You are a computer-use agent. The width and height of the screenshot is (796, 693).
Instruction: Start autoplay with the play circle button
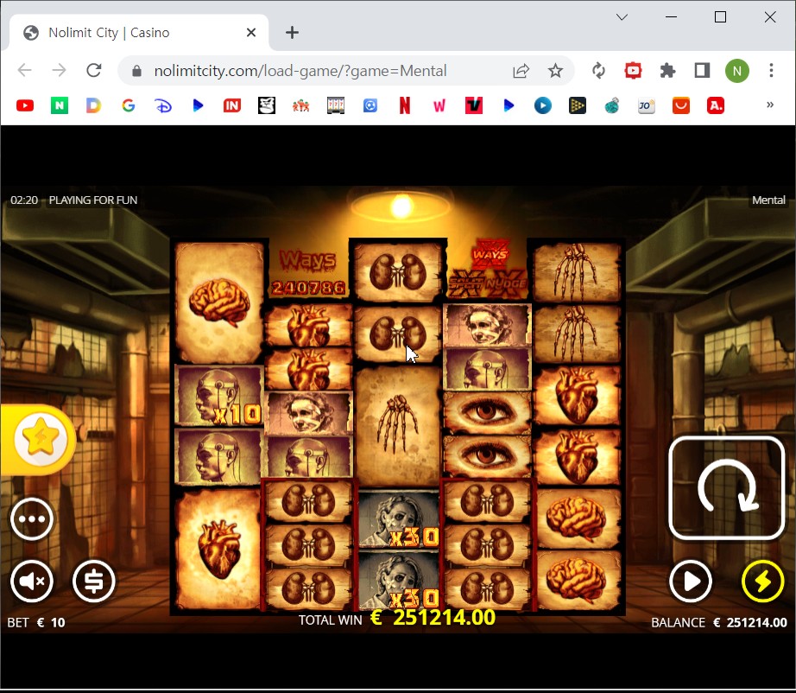click(x=691, y=582)
